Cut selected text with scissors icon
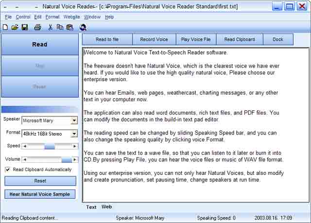The height and width of the screenshot is (223, 311). point(50,27)
